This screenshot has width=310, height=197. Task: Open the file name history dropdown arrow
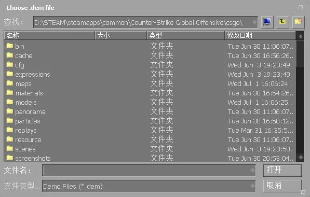point(252,171)
